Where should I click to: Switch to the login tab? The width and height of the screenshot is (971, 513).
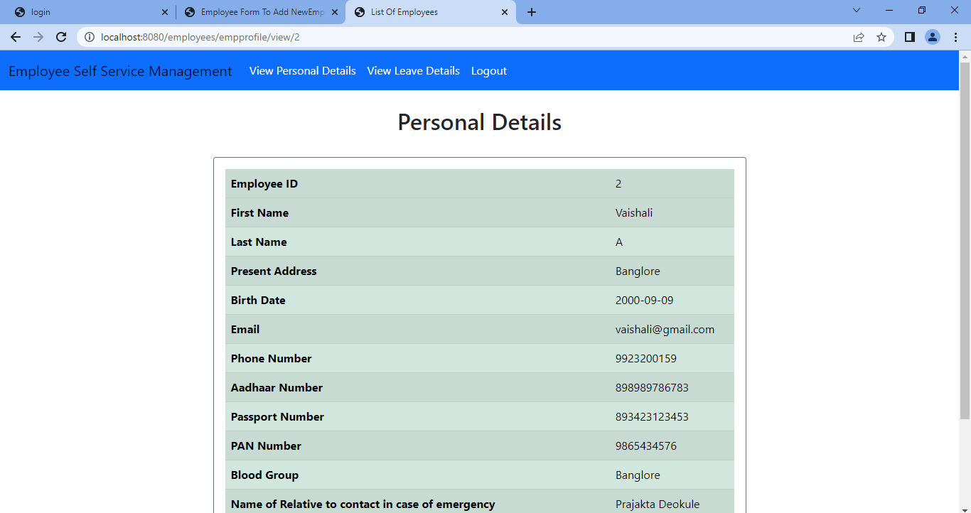(x=91, y=12)
